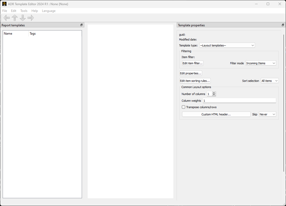Click the left arrow toolbar icon

7,18
